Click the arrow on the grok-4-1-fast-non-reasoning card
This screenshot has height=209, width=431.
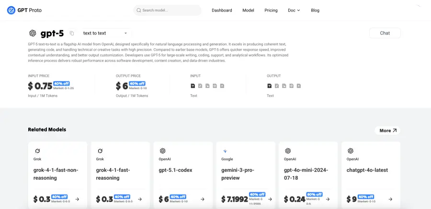coord(77,199)
